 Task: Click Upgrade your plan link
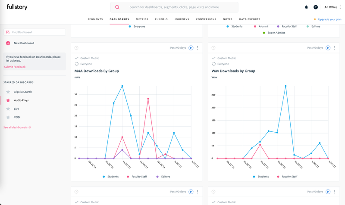pos(329,19)
